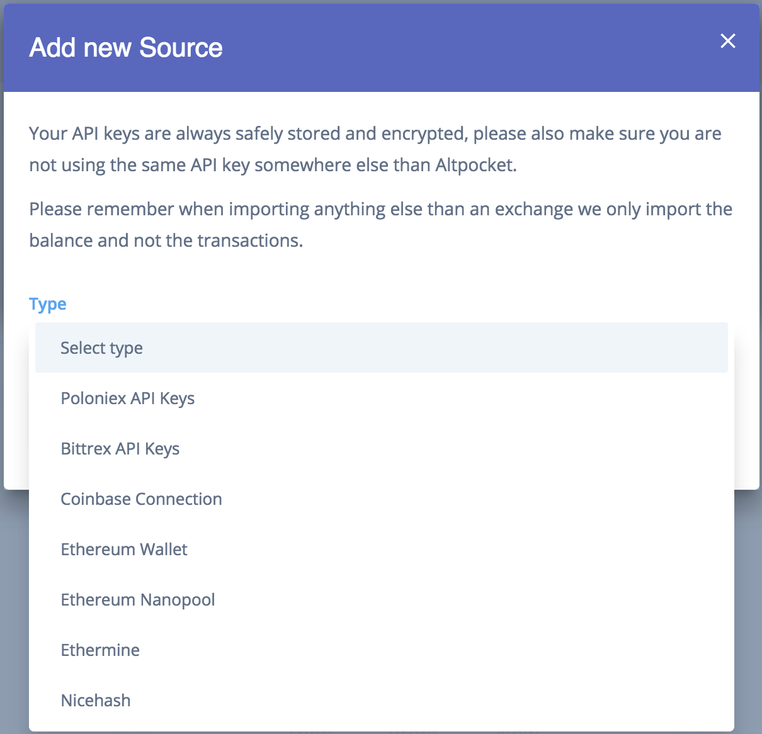This screenshot has height=734, width=762.
Task: Pick Ethereum Nanopool from the dropdown
Action: [x=138, y=600]
